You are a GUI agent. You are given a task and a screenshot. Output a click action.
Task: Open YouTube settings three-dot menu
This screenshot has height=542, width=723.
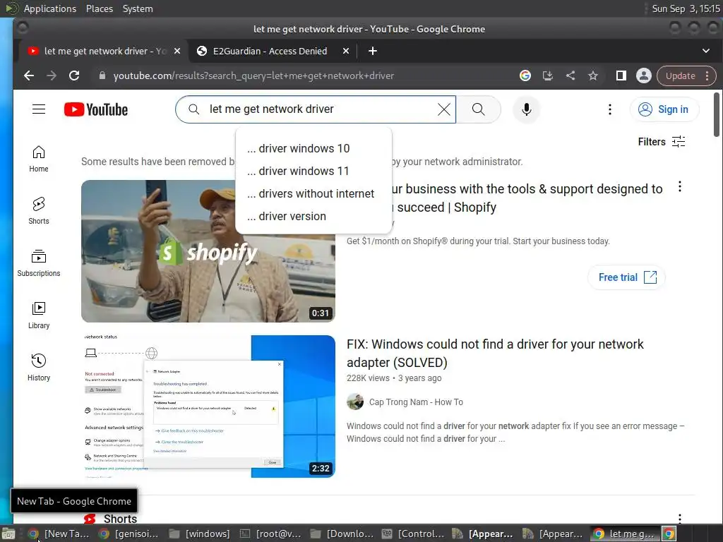point(609,109)
